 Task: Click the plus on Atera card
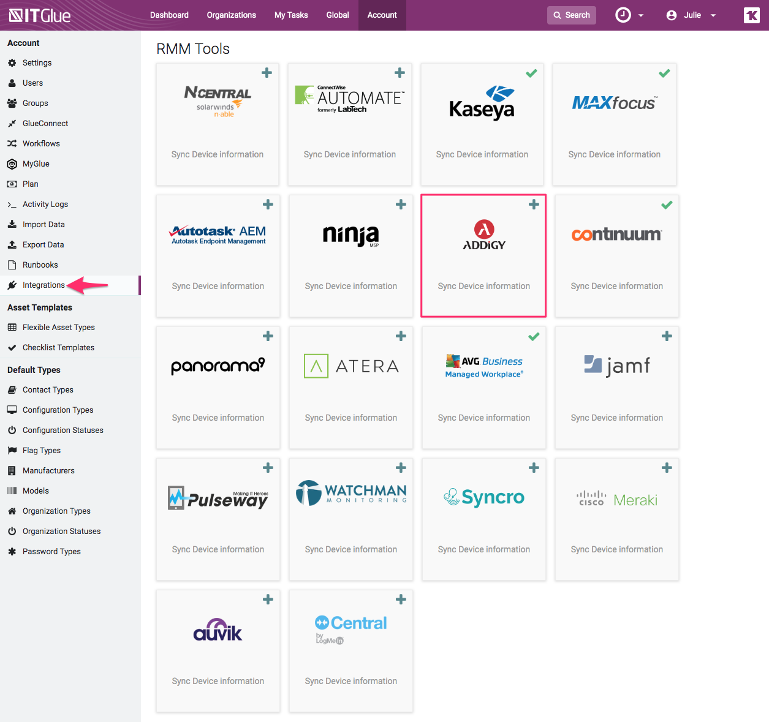pos(401,336)
